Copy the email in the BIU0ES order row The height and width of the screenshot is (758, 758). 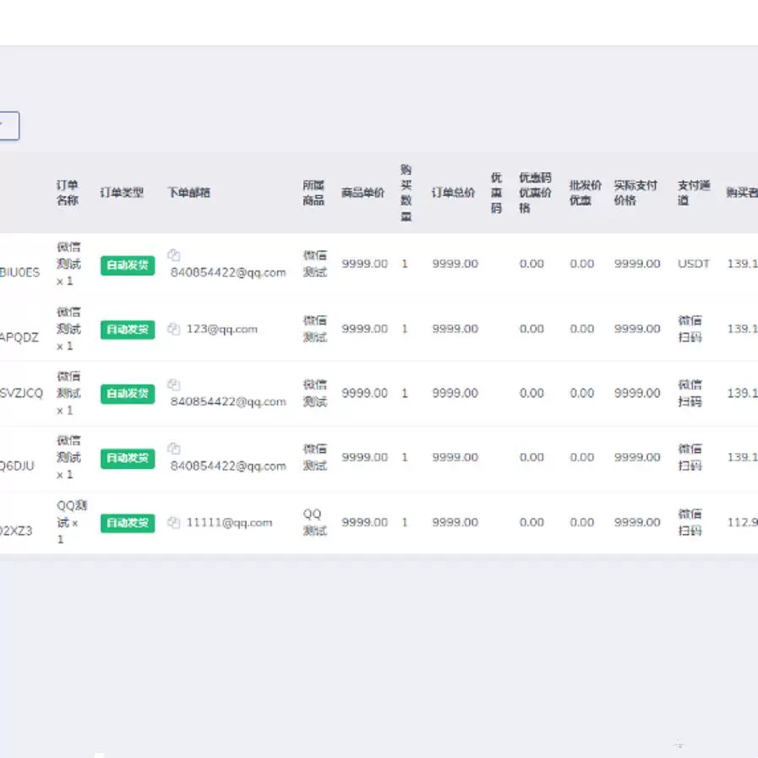174,254
